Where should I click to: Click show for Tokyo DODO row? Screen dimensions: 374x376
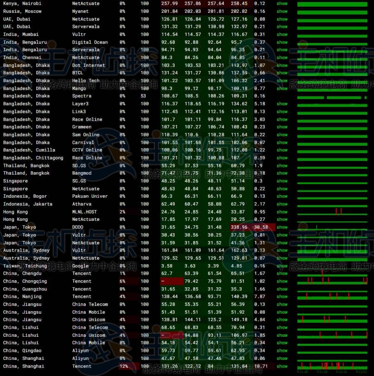[x=282, y=227]
